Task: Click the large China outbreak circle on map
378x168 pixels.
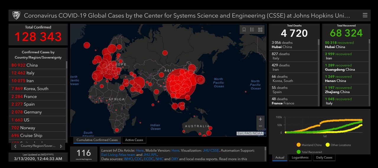Action: coord(181,83)
